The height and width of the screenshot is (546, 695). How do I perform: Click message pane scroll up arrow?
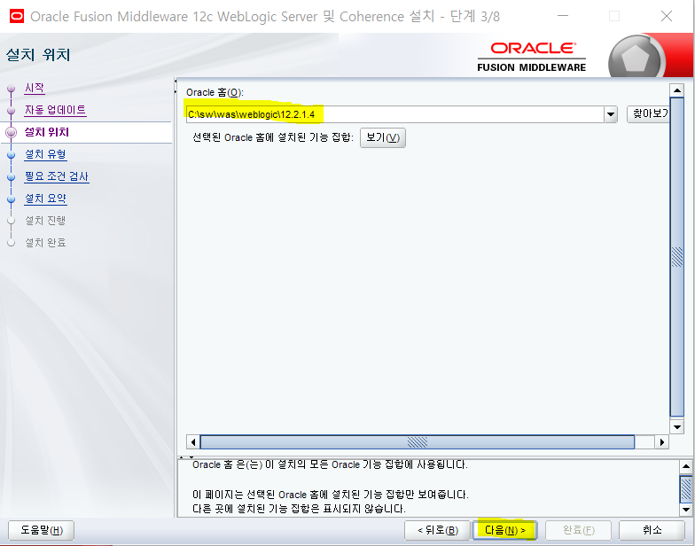tap(686, 466)
